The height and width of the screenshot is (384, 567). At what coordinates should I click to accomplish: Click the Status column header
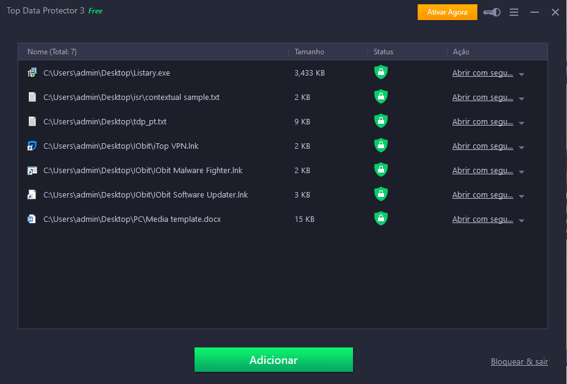pyautogui.click(x=383, y=52)
